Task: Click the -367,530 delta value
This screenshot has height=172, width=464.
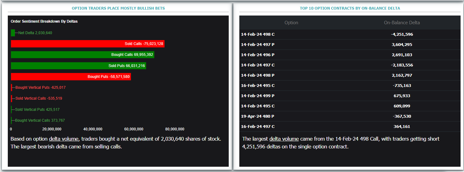Action: 402,116
